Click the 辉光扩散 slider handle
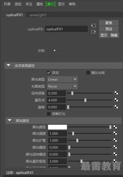 point(77,140)
